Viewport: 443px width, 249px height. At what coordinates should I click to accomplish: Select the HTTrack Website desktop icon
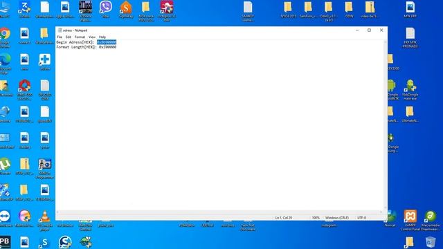click(85, 11)
